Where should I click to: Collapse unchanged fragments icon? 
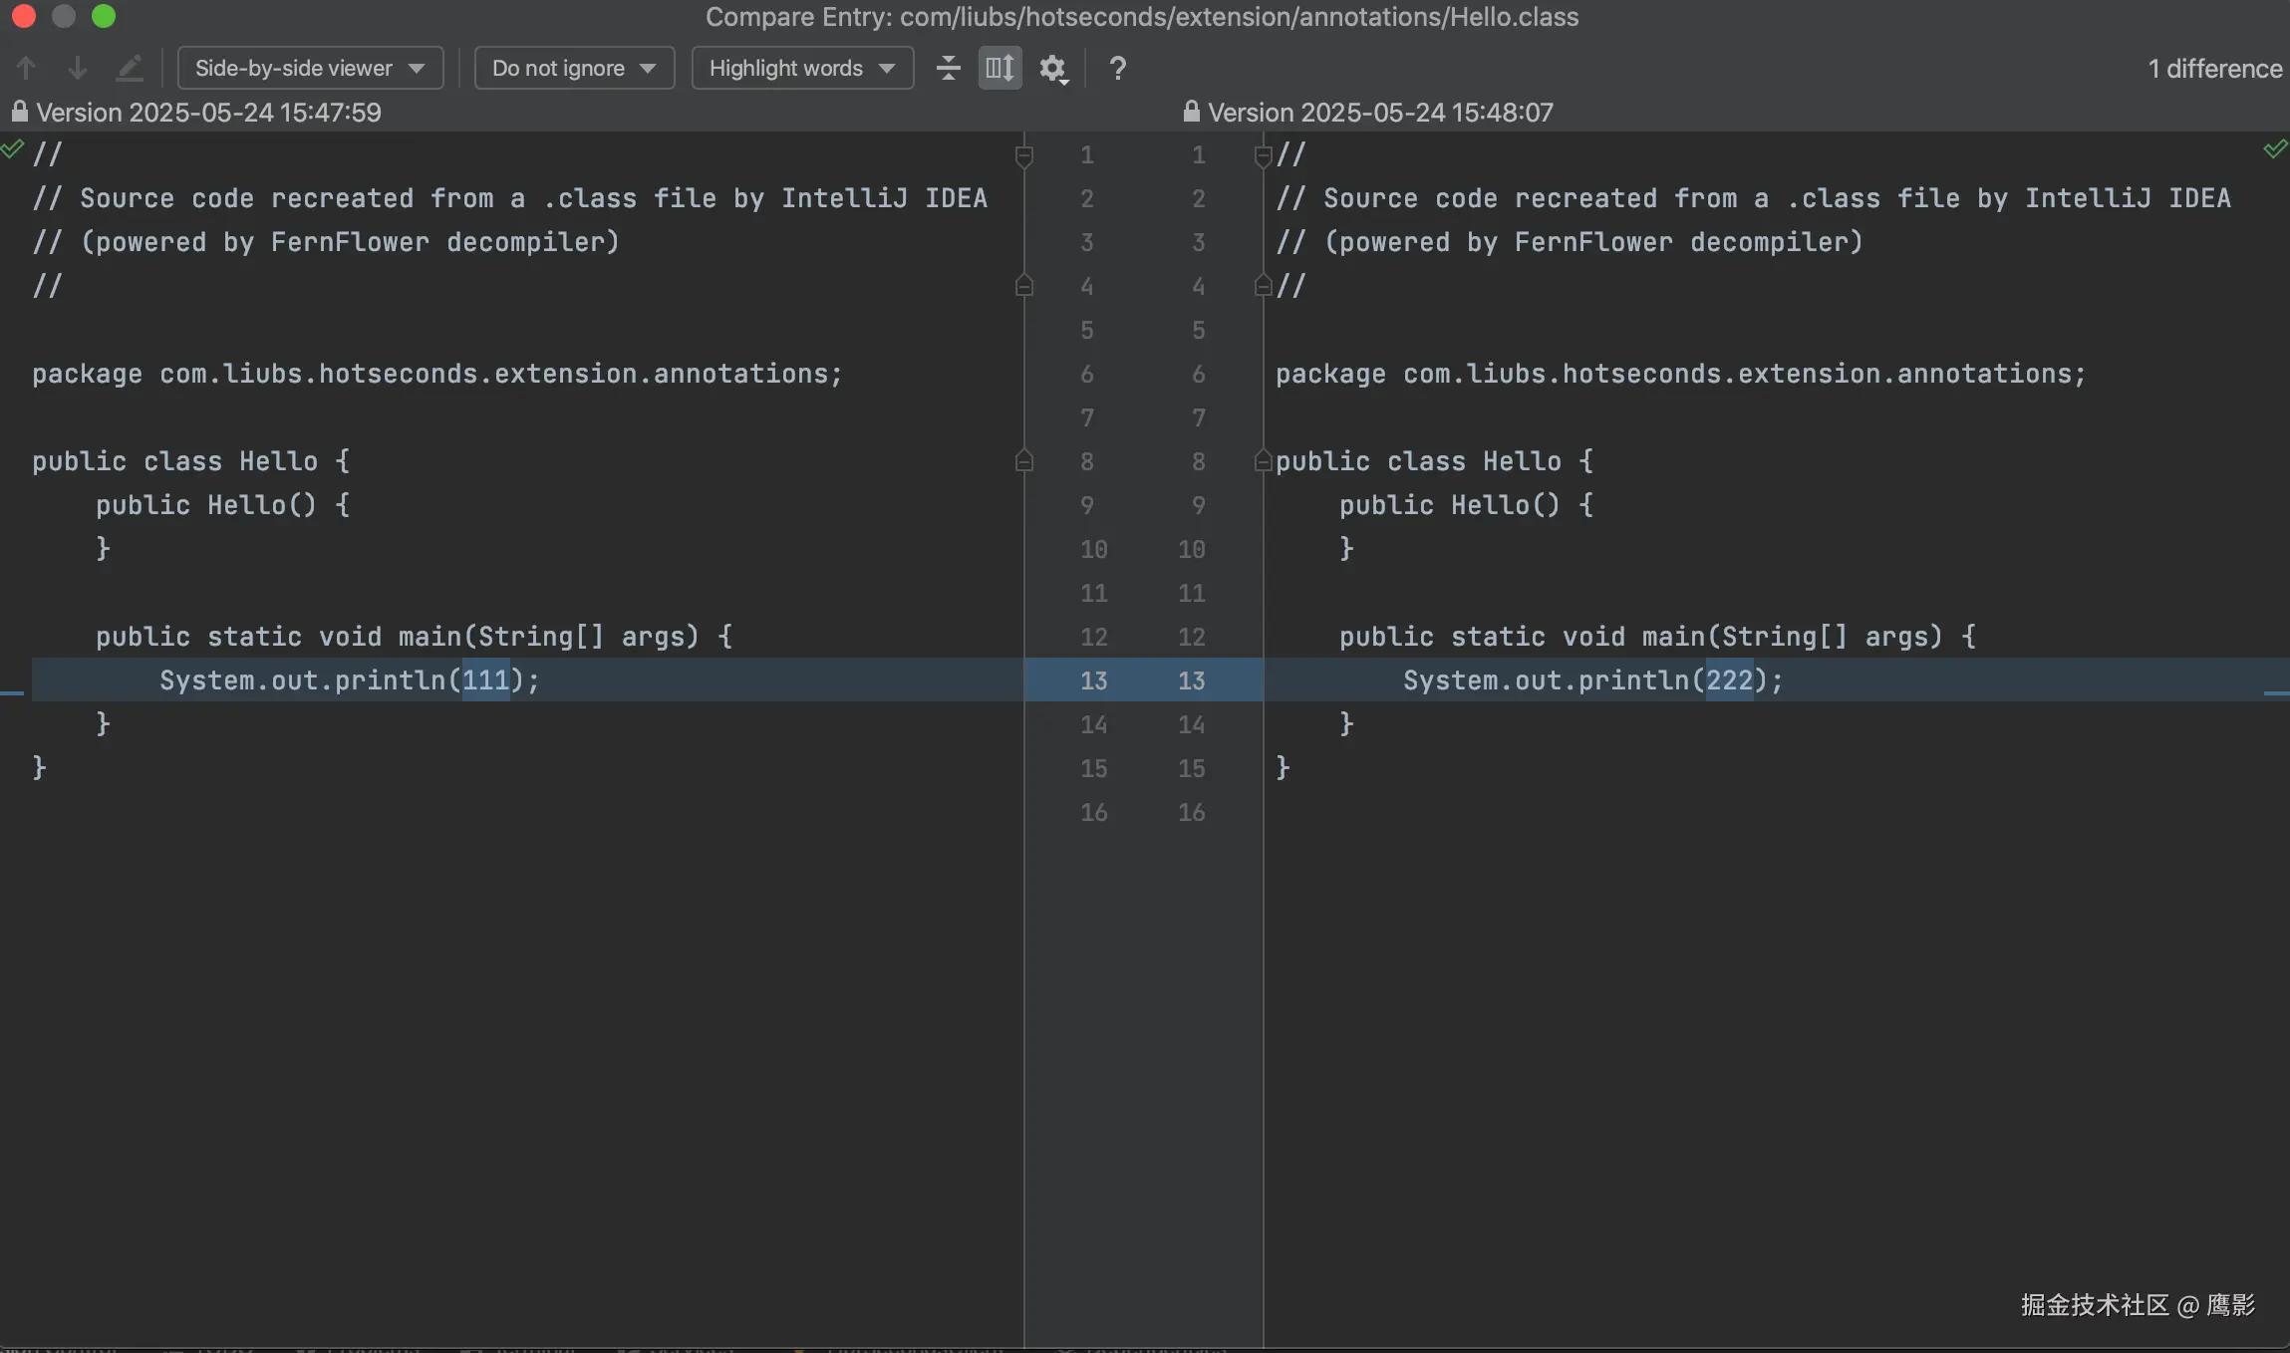948,68
